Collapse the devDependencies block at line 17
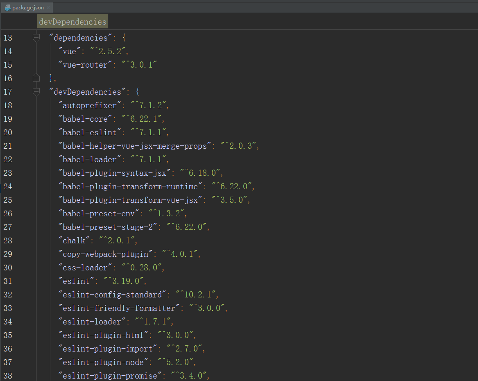 coord(36,92)
